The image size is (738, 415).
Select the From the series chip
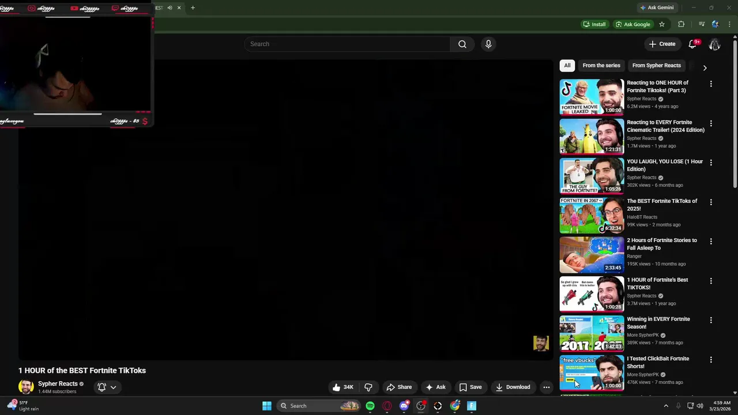[601, 65]
